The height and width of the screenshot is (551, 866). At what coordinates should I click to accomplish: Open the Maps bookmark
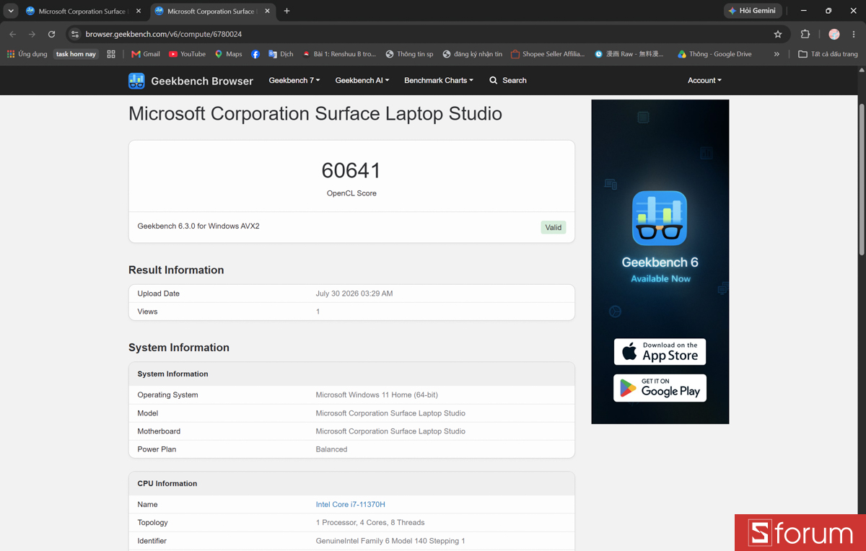click(228, 54)
